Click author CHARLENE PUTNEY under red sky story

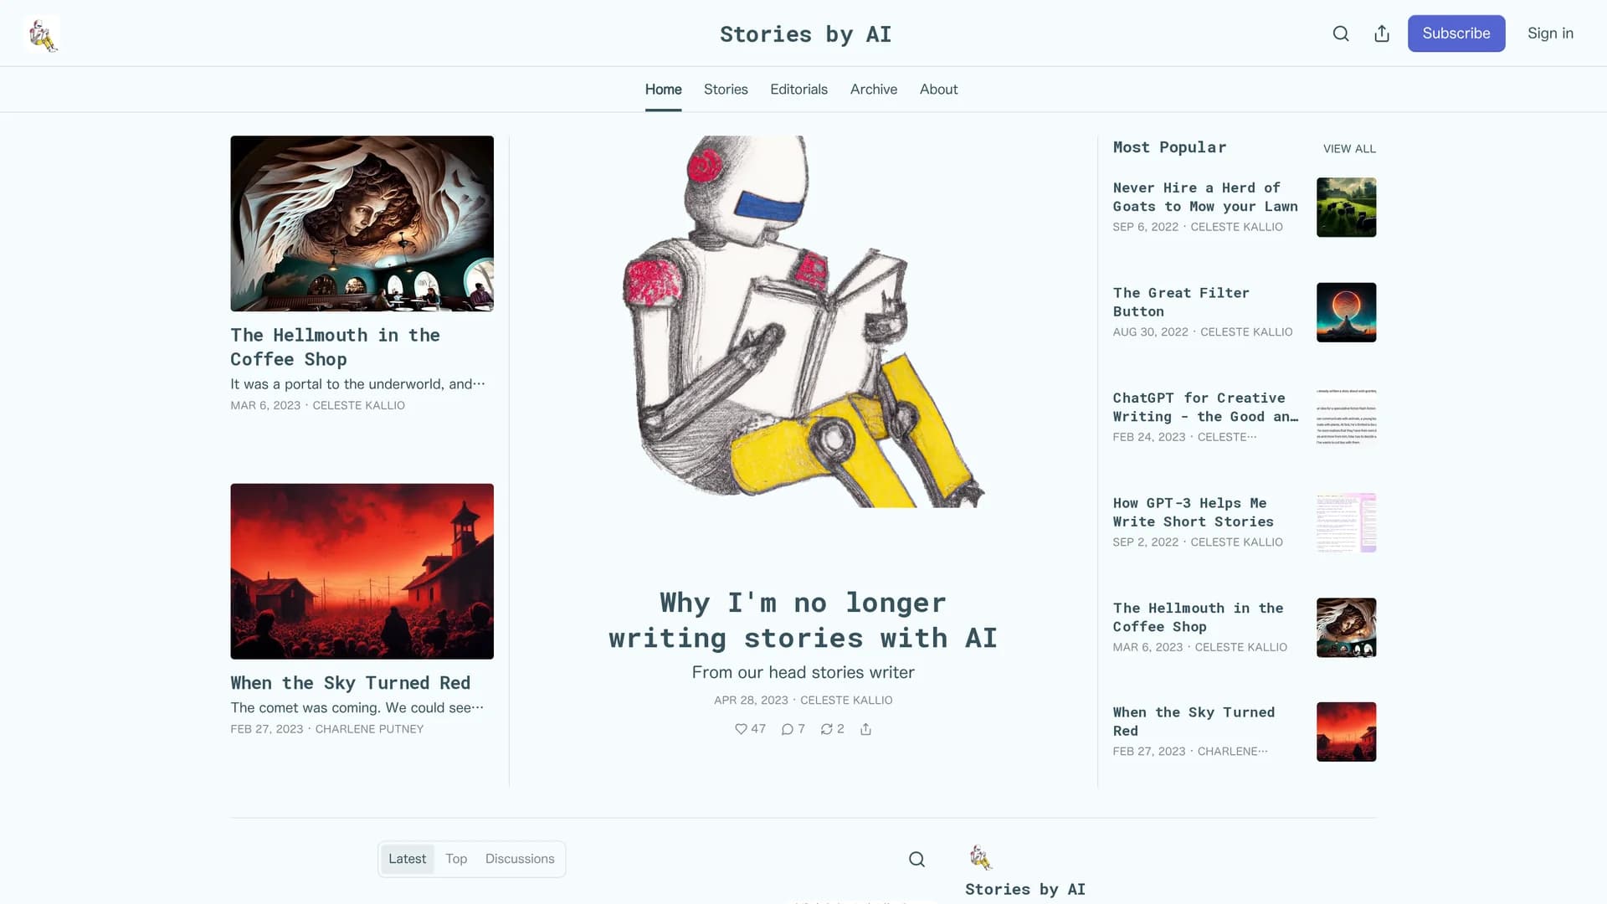click(x=369, y=729)
